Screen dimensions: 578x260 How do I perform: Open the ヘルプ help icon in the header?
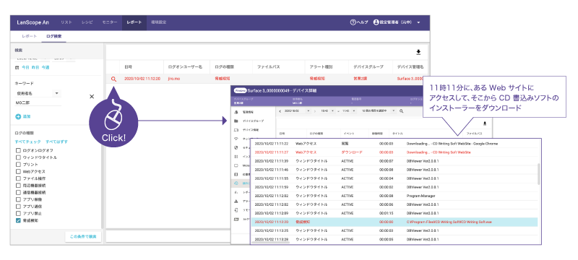click(x=353, y=22)
